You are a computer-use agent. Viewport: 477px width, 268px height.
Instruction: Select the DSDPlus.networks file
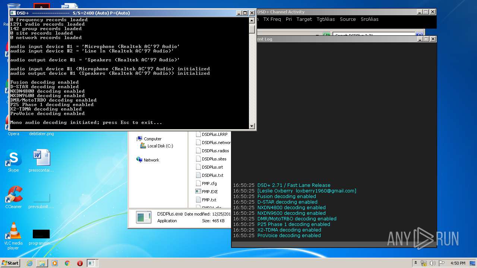(213, 143)
